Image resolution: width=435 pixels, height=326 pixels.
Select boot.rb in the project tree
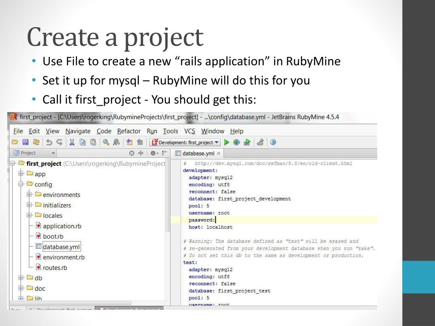coord(53,236)
